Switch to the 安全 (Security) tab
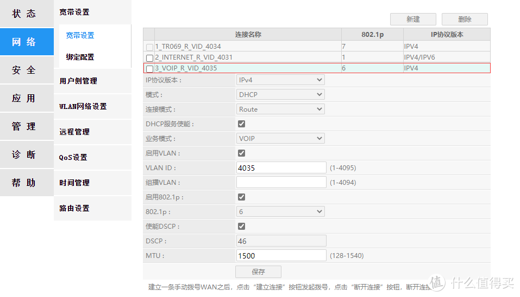This screenshot has height=297, width=520. 27,70
